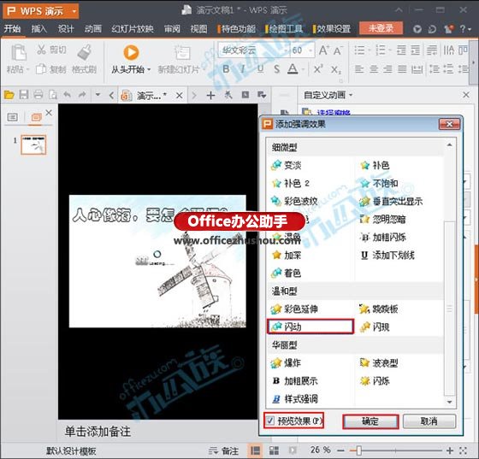Click 未登录 login button
This screenshot has width=479, height=459.
(x=381, y=28)
